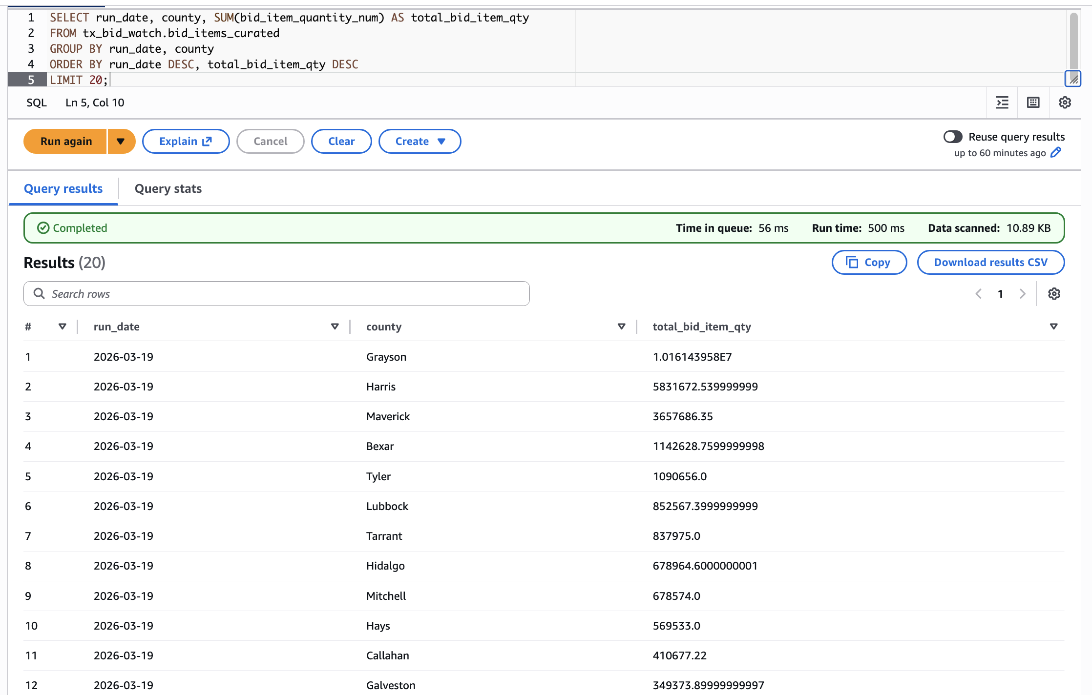Open the run_date column filter dropdown
This screenshot has width=1092, height=695.
point(335,327)
